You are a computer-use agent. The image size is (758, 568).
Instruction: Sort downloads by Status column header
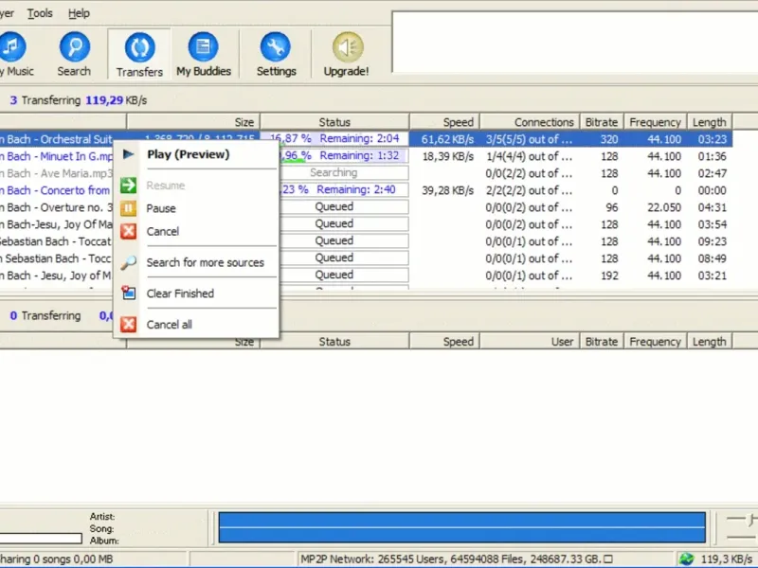tap(334, 122)
